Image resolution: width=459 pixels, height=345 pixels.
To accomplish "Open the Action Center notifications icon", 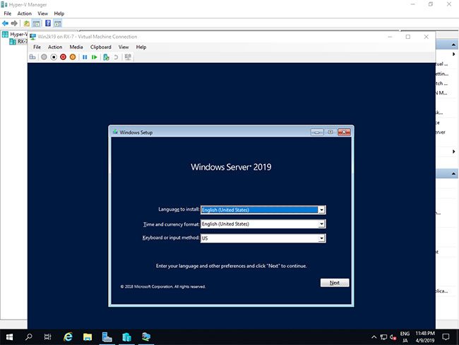I will click(x=446, y=337).
